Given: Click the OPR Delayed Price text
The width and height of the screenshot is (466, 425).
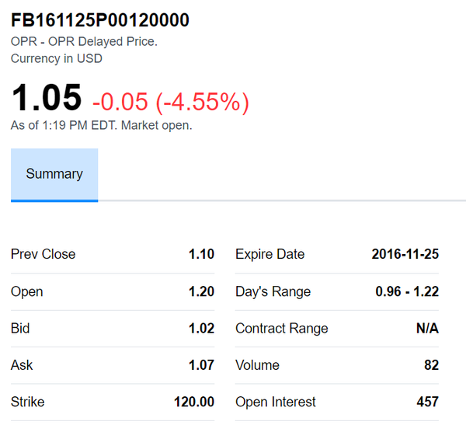Looking at the screenshot, I should click(x=84, y=41).
